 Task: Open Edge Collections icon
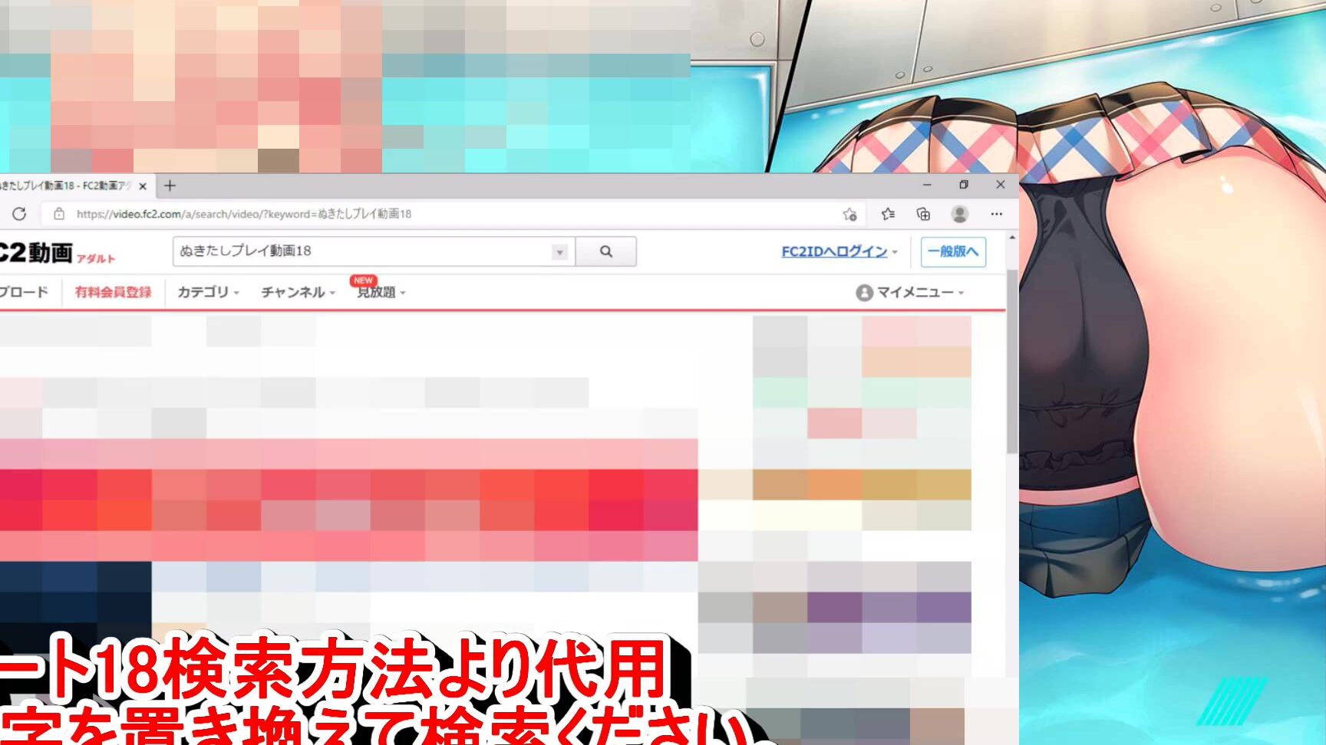925,215
